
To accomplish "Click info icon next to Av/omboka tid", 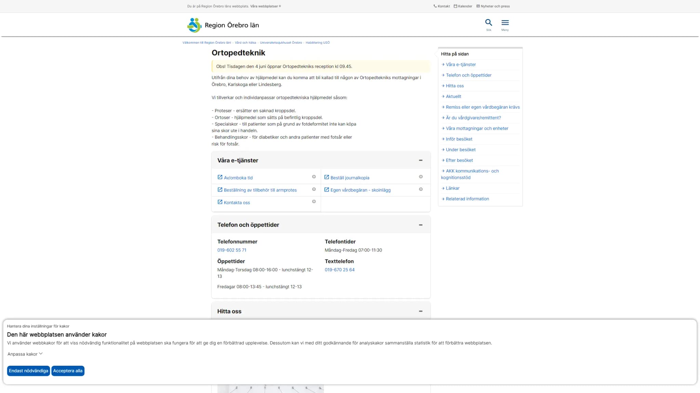I will coord(314,177).
